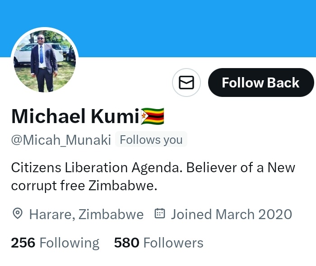The image size is (316, 266).
Task: Click the Follows you badge
Action: point(151,139)
